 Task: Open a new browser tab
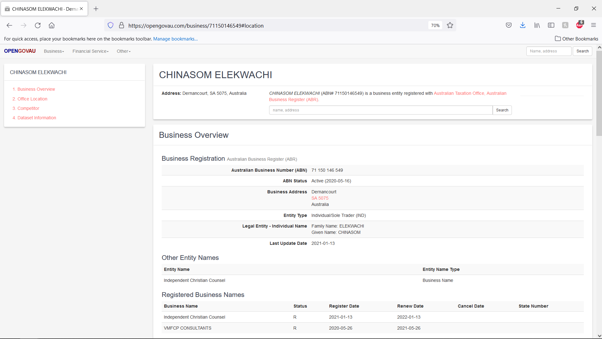96,9
